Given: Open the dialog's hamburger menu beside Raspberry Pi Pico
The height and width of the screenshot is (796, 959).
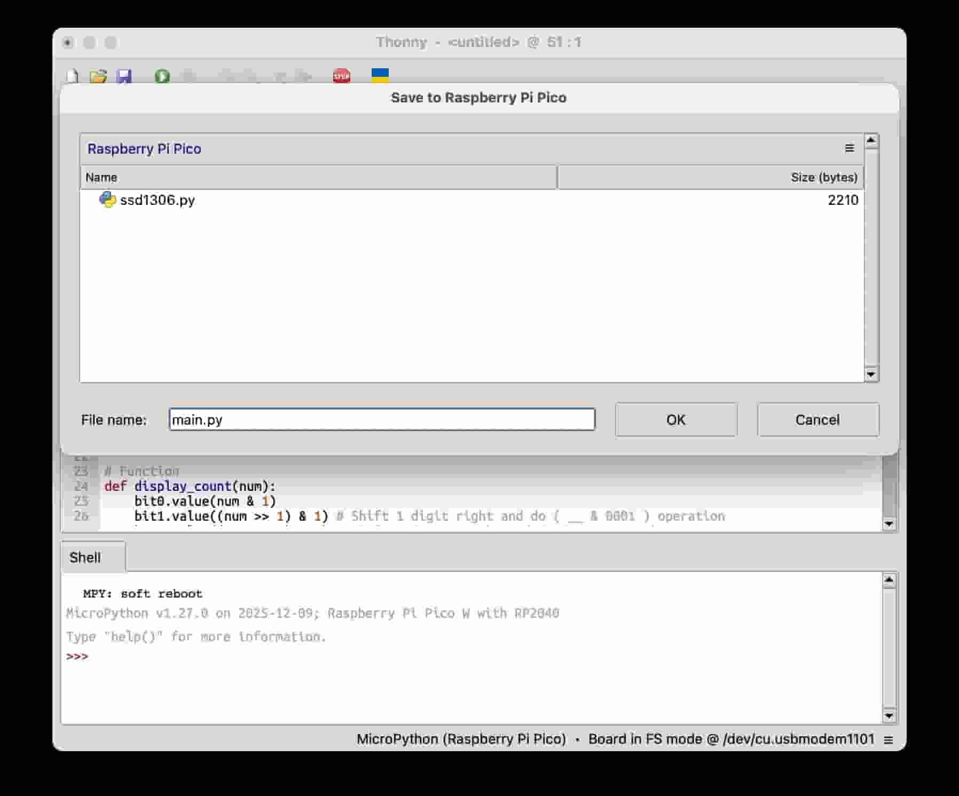Looking at the screenshot, I should pos(850,148).
